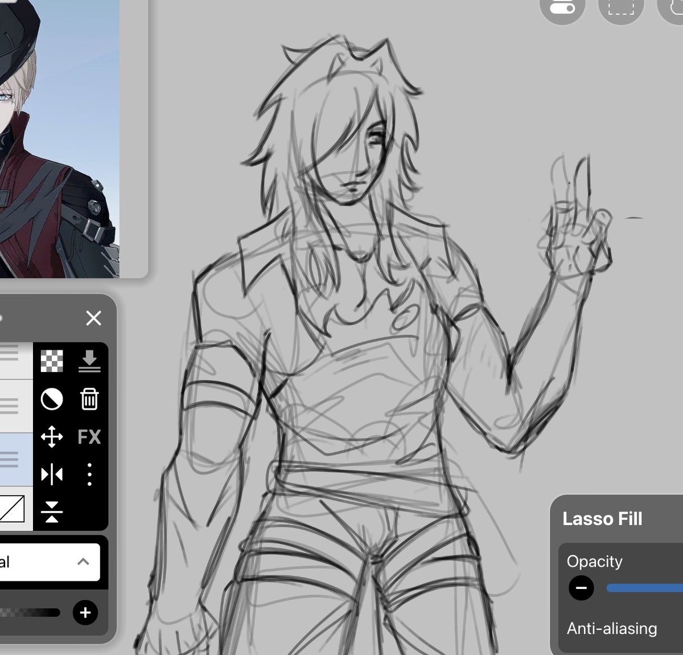683x655 pixels.
Task: Expand the blend mode dropdown chevron
Action: (x=83, y=562)
